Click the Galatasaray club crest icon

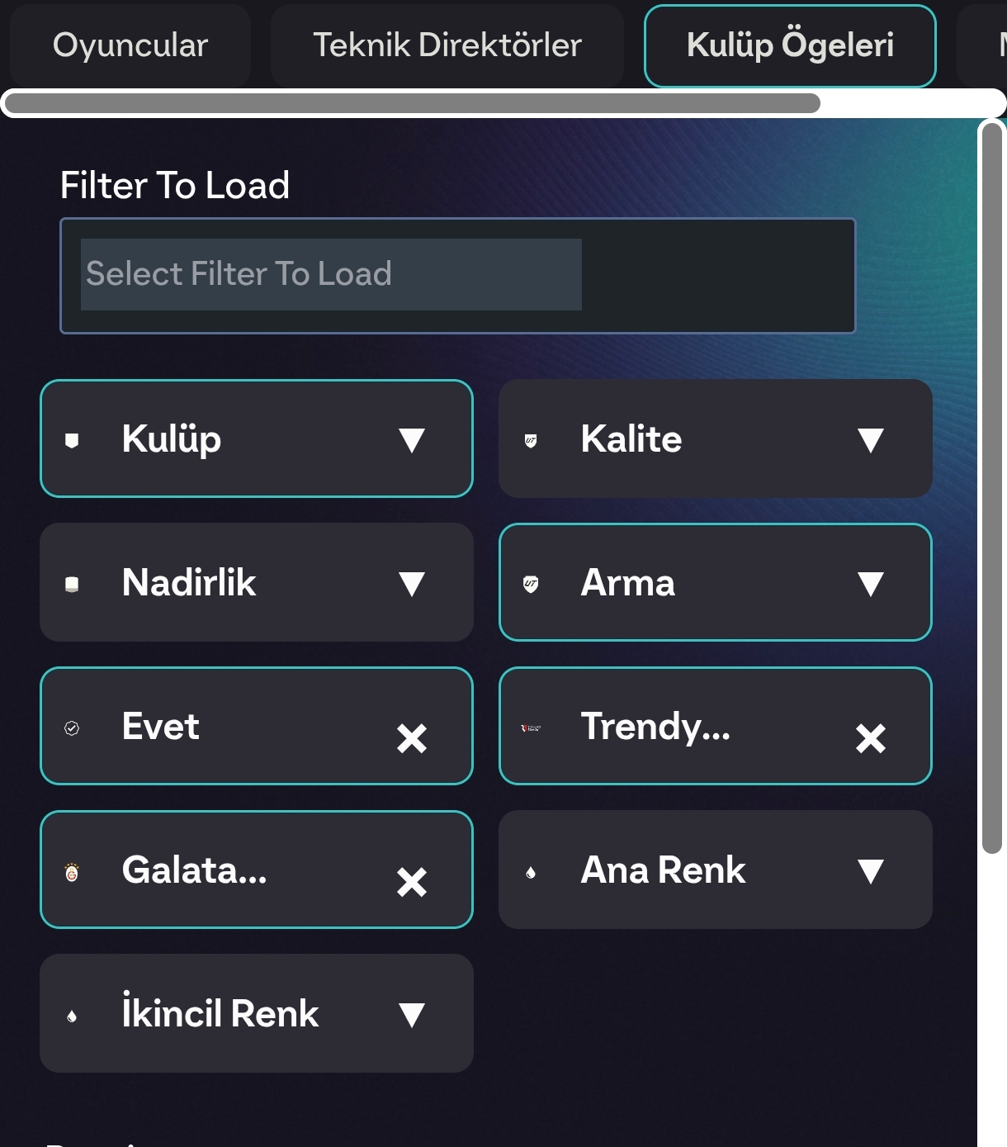click(72, 871)
